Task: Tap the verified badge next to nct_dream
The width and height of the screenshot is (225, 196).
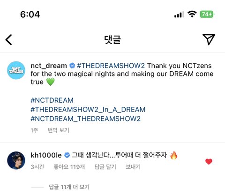Action: 72,66
